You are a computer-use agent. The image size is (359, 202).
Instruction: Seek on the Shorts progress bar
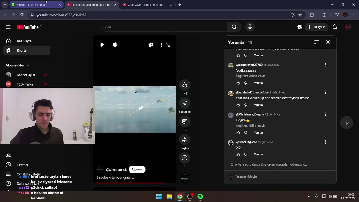pyautogui.click(x=135, y=183)
